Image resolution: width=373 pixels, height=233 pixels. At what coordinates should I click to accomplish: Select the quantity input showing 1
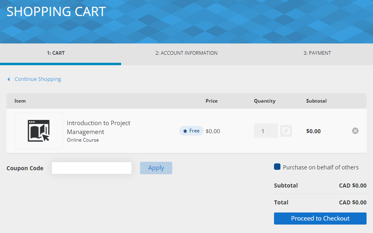266,130
